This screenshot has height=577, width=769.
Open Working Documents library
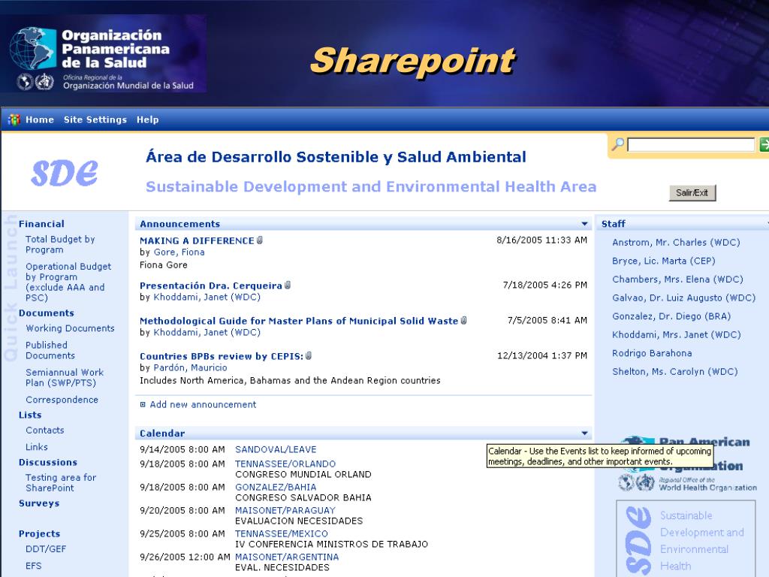tap(70, 328)
